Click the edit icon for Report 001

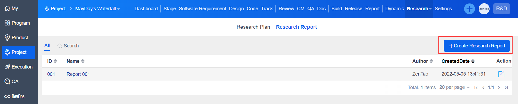coord(501,74)
